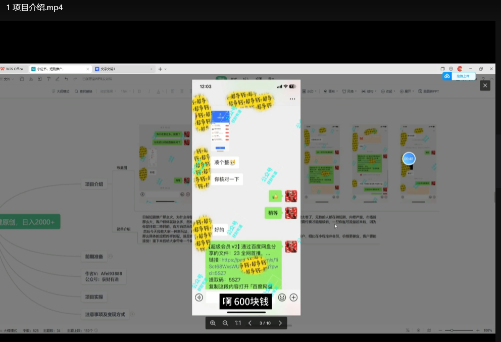The height and width of the screenshot is (342, 501).
Task: Collapse the ribbon with the chevron
Action: (x=492, y=79)
